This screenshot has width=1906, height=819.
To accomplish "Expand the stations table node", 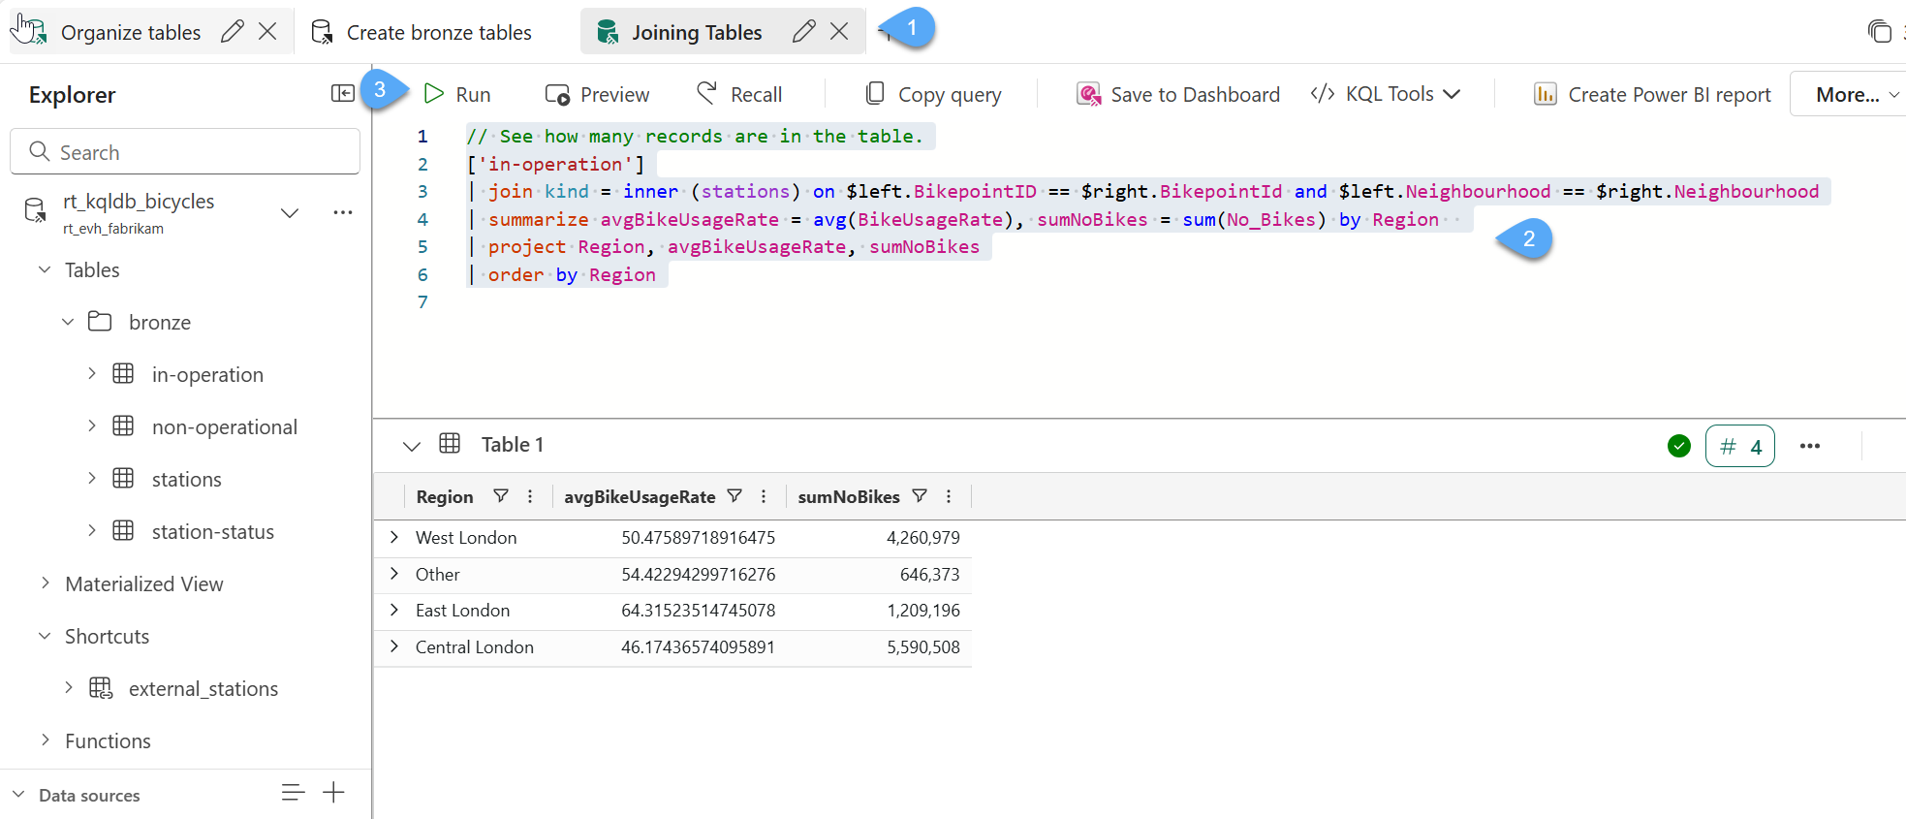I will [x=92, y=478].
